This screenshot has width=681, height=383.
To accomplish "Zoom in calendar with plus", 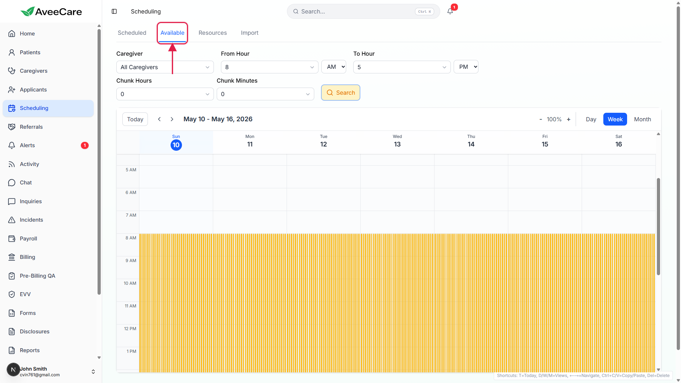I will click(569, 120).
